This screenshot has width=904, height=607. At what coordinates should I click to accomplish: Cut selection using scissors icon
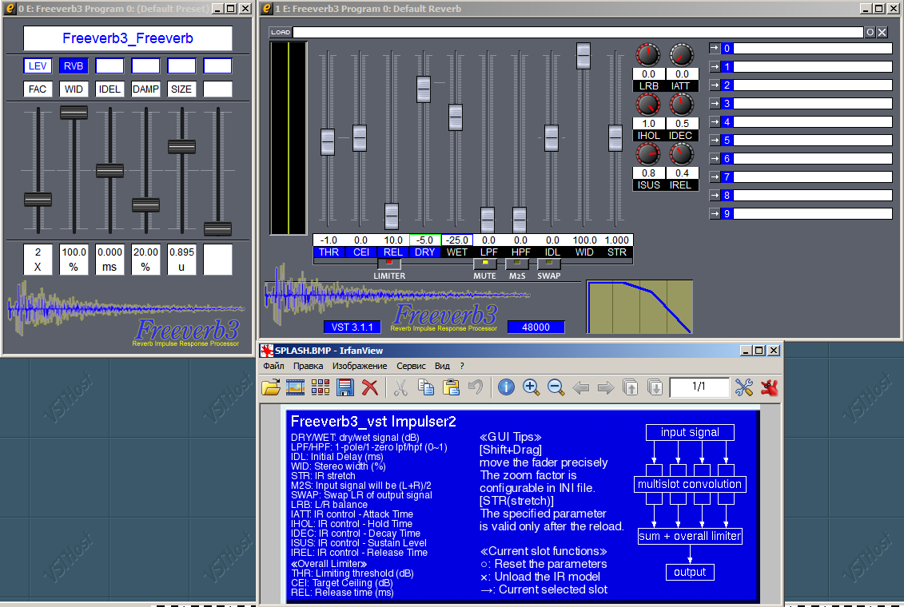[400, 387]
